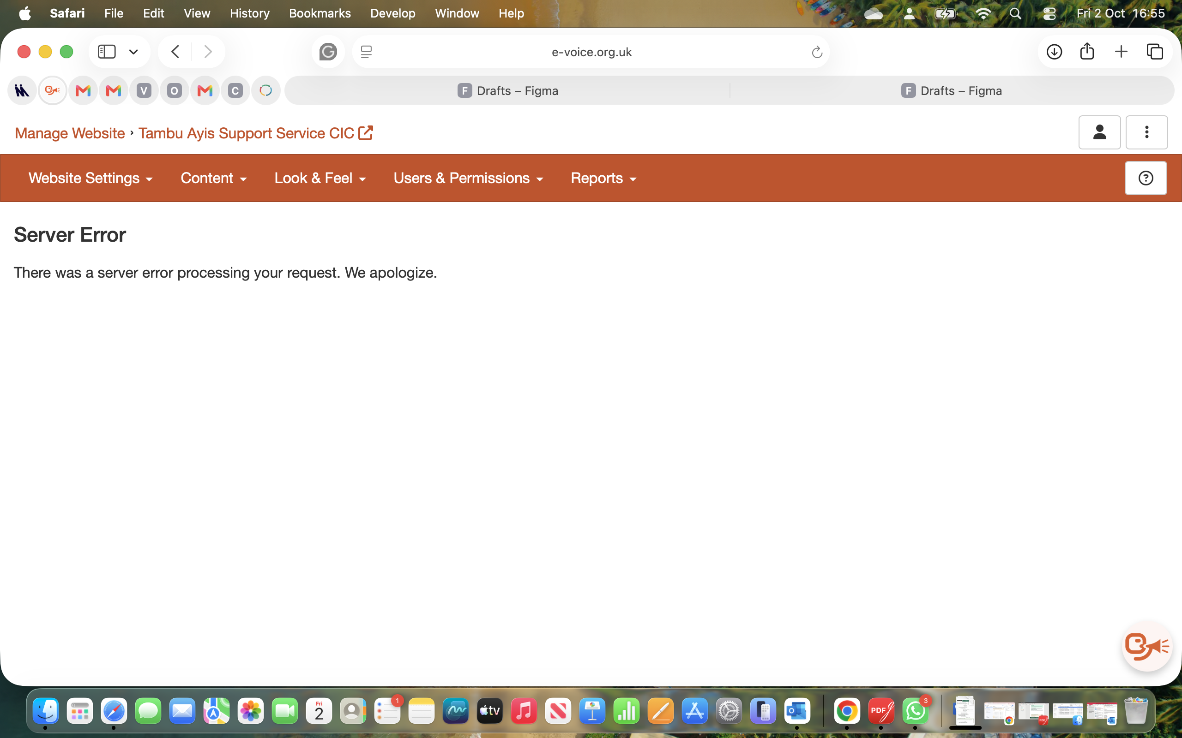Switch to the second Drafts – Figma tab

tap(952, 91)
